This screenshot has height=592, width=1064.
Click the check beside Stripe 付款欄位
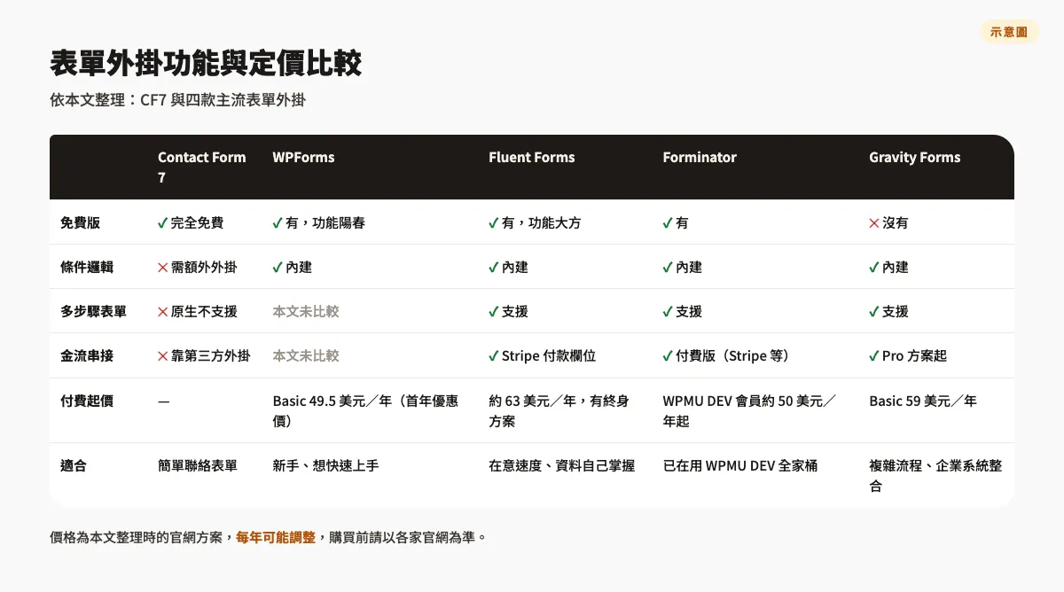(494, 355)
